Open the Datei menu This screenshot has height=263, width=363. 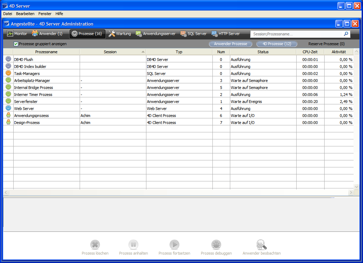[x=7, y=14]
